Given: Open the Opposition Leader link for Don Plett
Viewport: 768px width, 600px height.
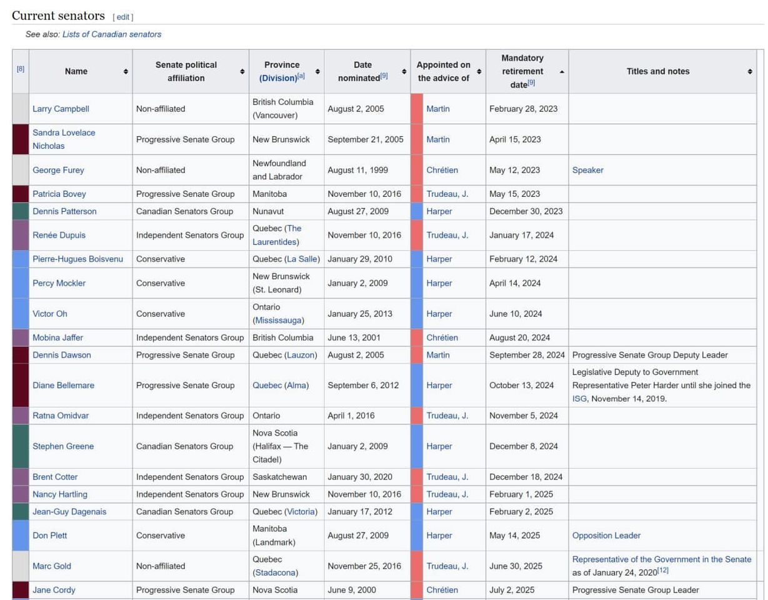Looking at the screenshot, I should click(605, 535).
